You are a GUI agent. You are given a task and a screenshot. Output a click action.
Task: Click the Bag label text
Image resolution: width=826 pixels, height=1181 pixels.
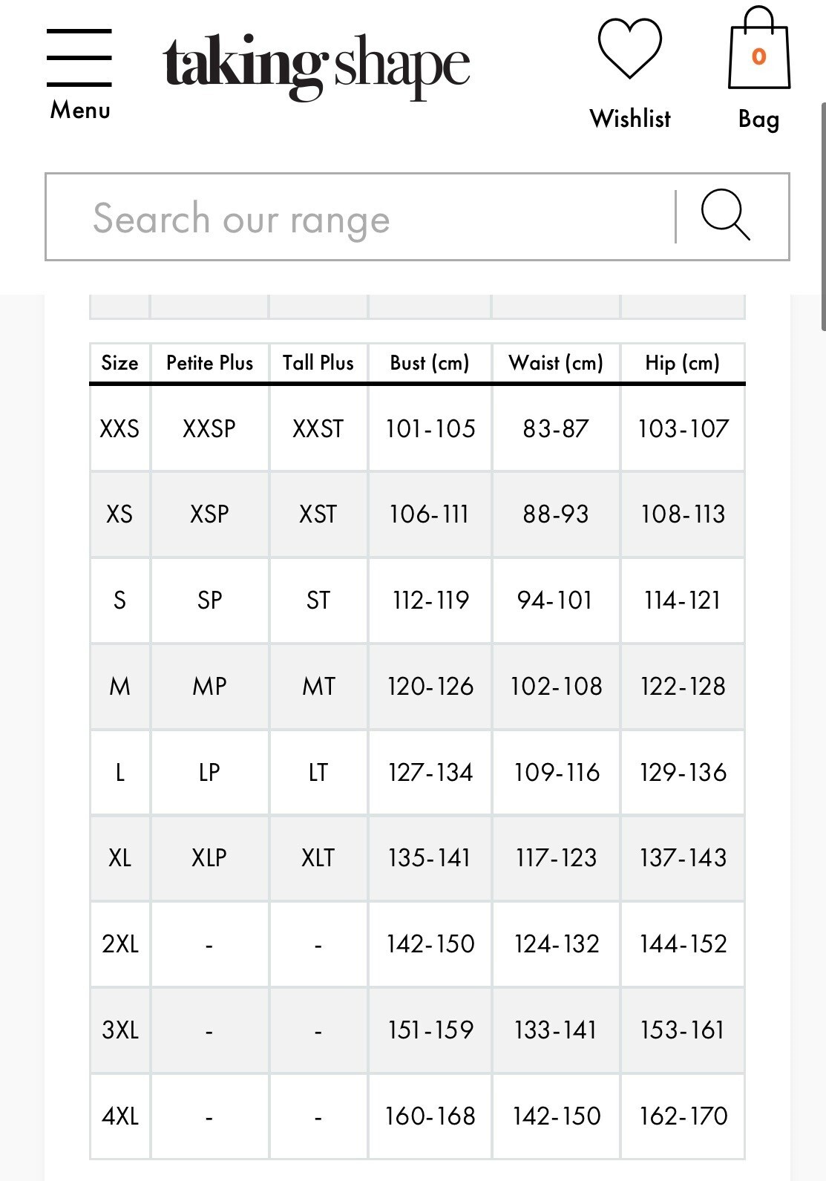pos(758,119)
